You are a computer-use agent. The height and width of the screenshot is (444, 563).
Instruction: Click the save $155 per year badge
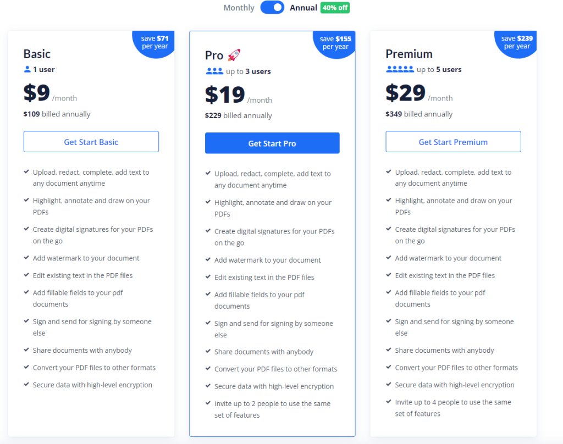335,43
